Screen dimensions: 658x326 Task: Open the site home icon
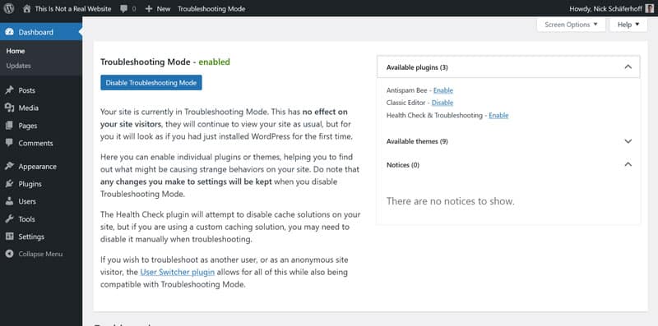(27, 8)
